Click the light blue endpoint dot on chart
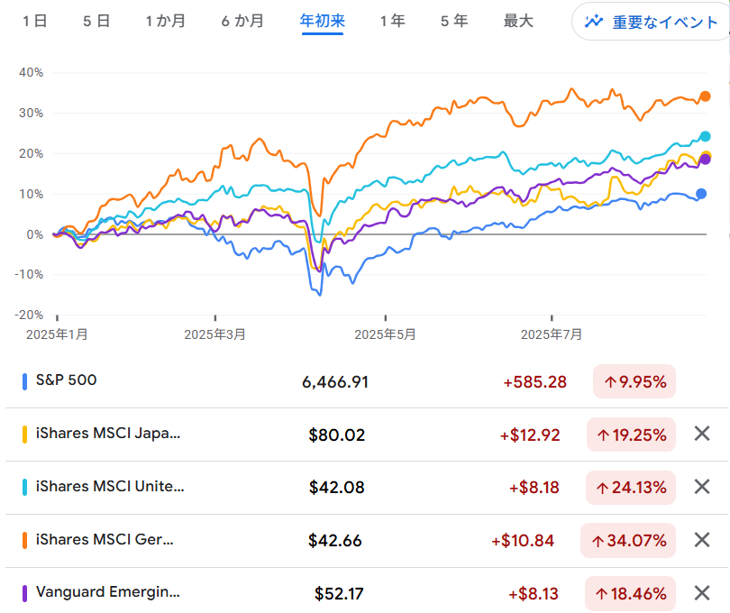730x613 pixels. tap(706, 137)
